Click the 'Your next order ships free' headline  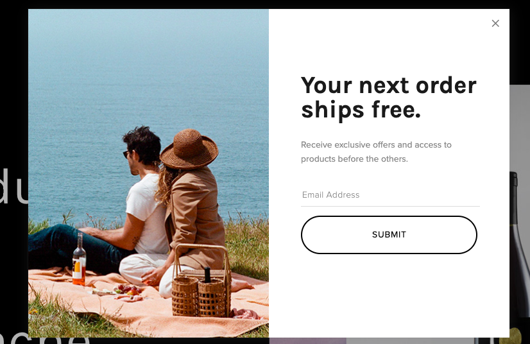coord(389,98)
